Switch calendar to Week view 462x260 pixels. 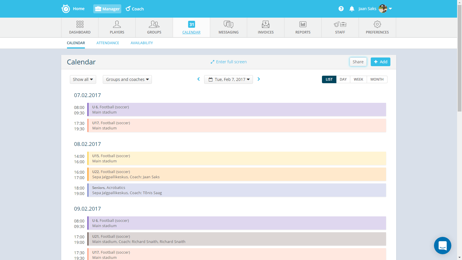pos(358,79)
